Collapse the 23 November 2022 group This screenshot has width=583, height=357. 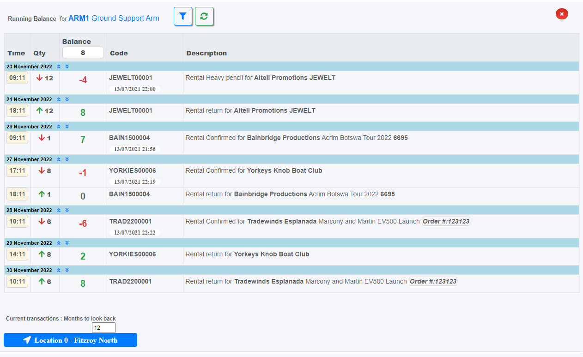pos(59,67)
